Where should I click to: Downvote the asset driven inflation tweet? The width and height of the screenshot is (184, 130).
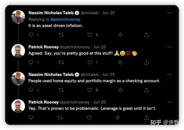tap(120, 35)
